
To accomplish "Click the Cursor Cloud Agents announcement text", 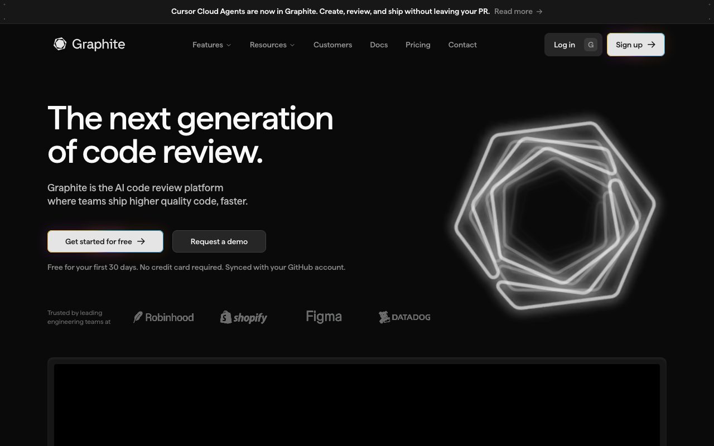I will [330, 11].
